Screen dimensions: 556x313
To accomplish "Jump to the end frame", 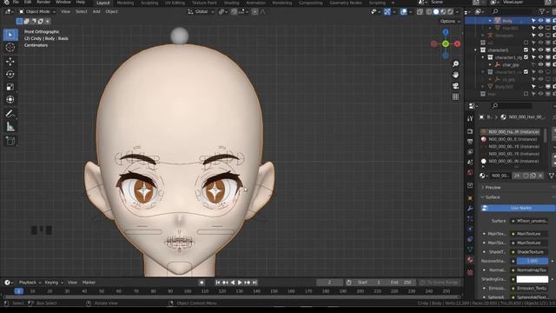I will coord(255,283).
